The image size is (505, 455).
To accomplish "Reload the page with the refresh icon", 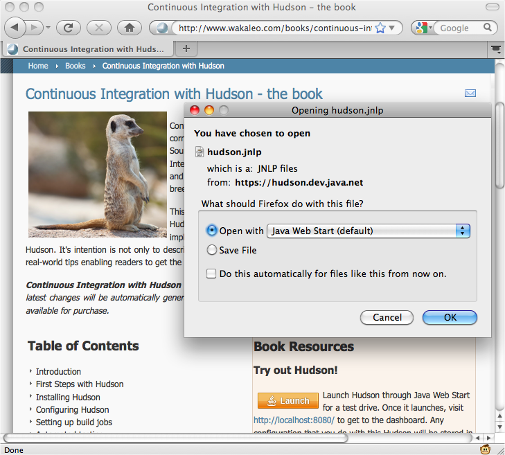I will 69,28.
